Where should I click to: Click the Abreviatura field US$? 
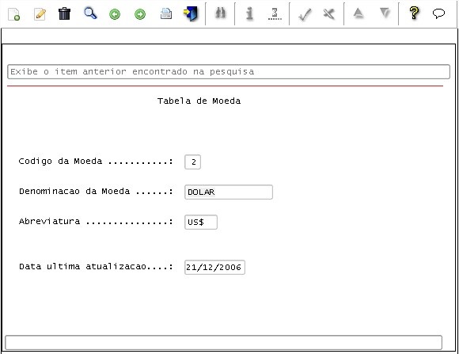click(201, 222)
